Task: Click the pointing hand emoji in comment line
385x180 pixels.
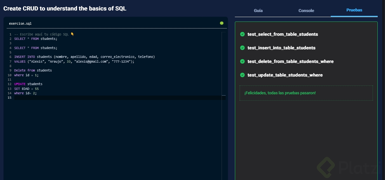Action: (72, 34)
